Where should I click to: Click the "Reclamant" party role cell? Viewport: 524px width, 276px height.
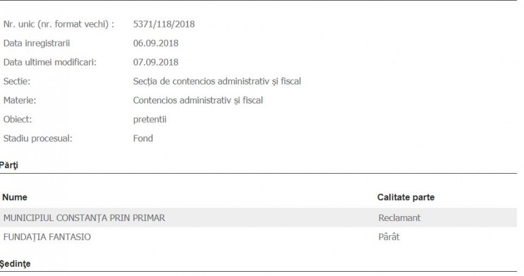[x=399, y=218]
